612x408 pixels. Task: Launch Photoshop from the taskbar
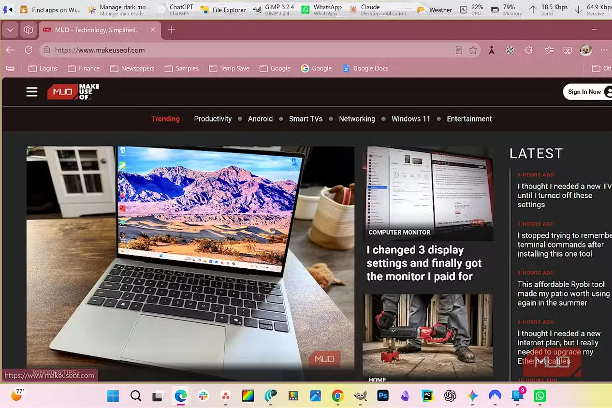383,396
